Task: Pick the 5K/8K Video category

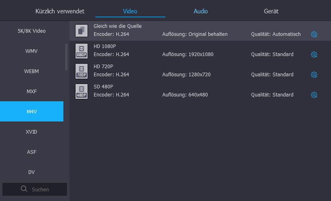Action: tap(31, 31)
